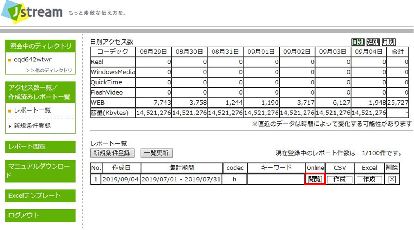Click WEB value 6,127 for 09月03日
This screenshot has width=414, height=230.
pos(342,103)
